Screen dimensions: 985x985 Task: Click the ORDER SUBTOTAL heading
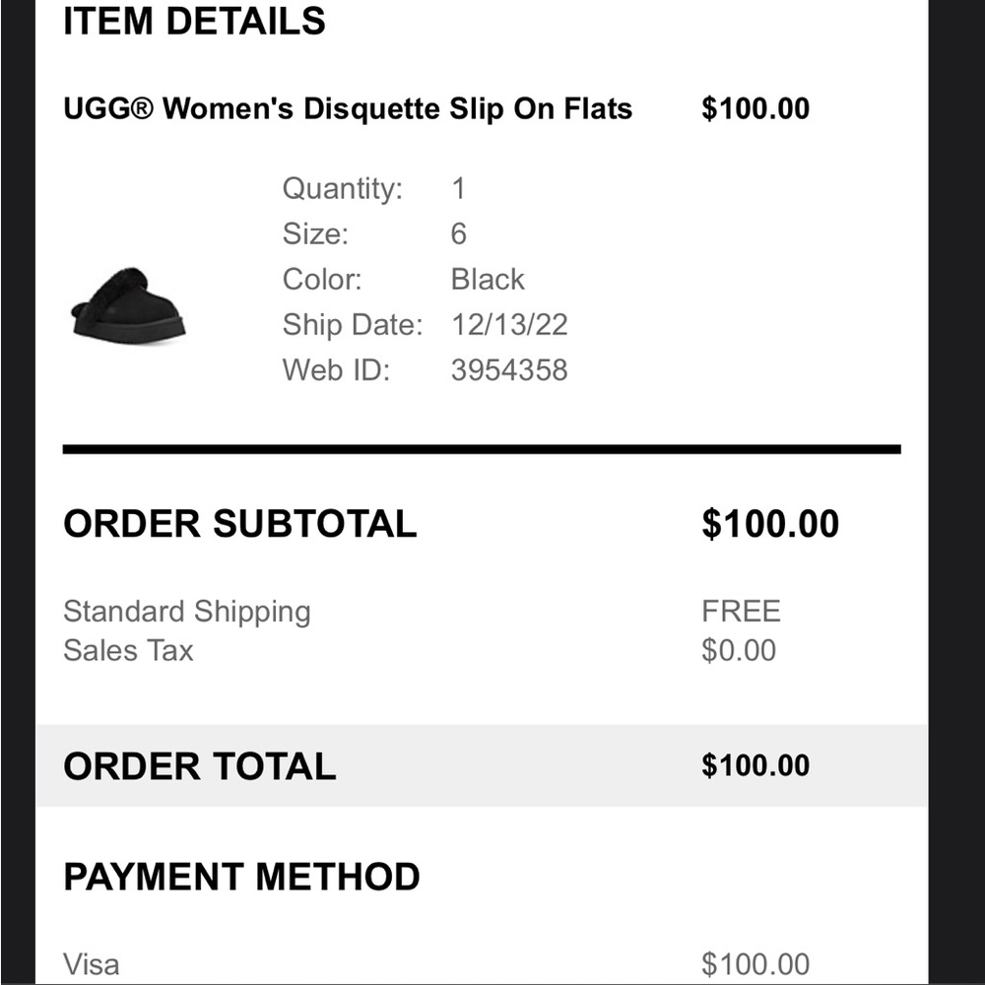(x=240, y=524)
